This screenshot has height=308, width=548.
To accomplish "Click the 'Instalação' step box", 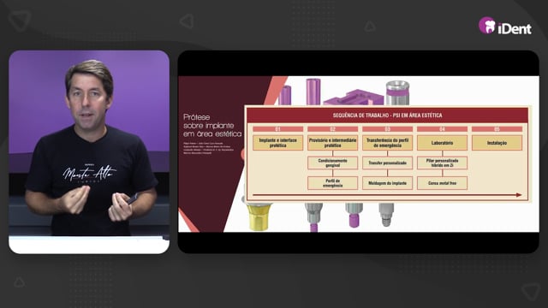I will pyautogui.click(x=497, y=143).
